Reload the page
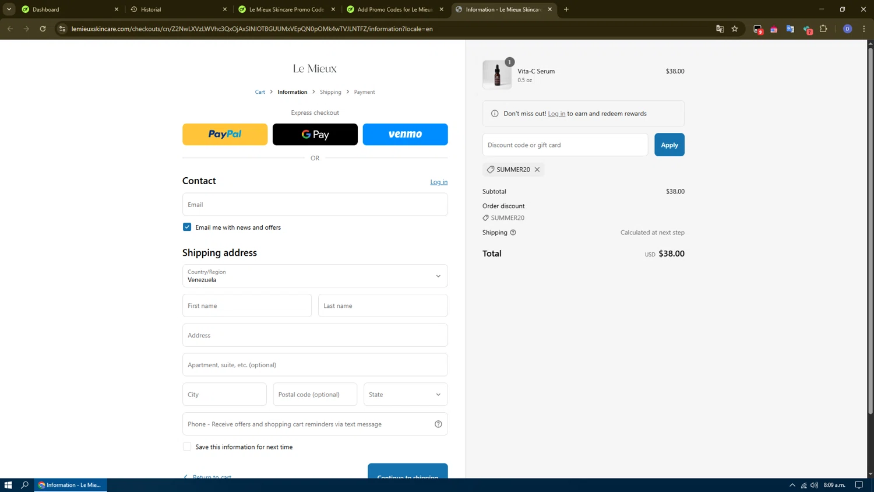This screenshot has width=874, height=492. tap(43, 29)
